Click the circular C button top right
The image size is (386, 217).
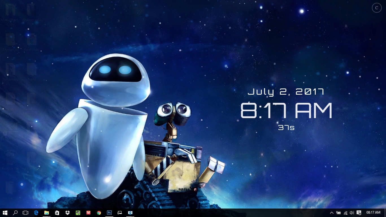click(377, 8)
